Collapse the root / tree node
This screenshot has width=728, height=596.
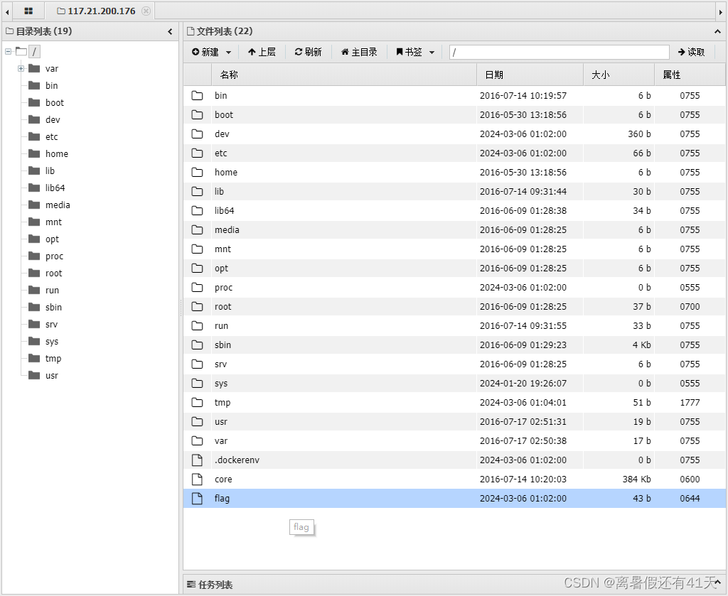tap(9, 51)
